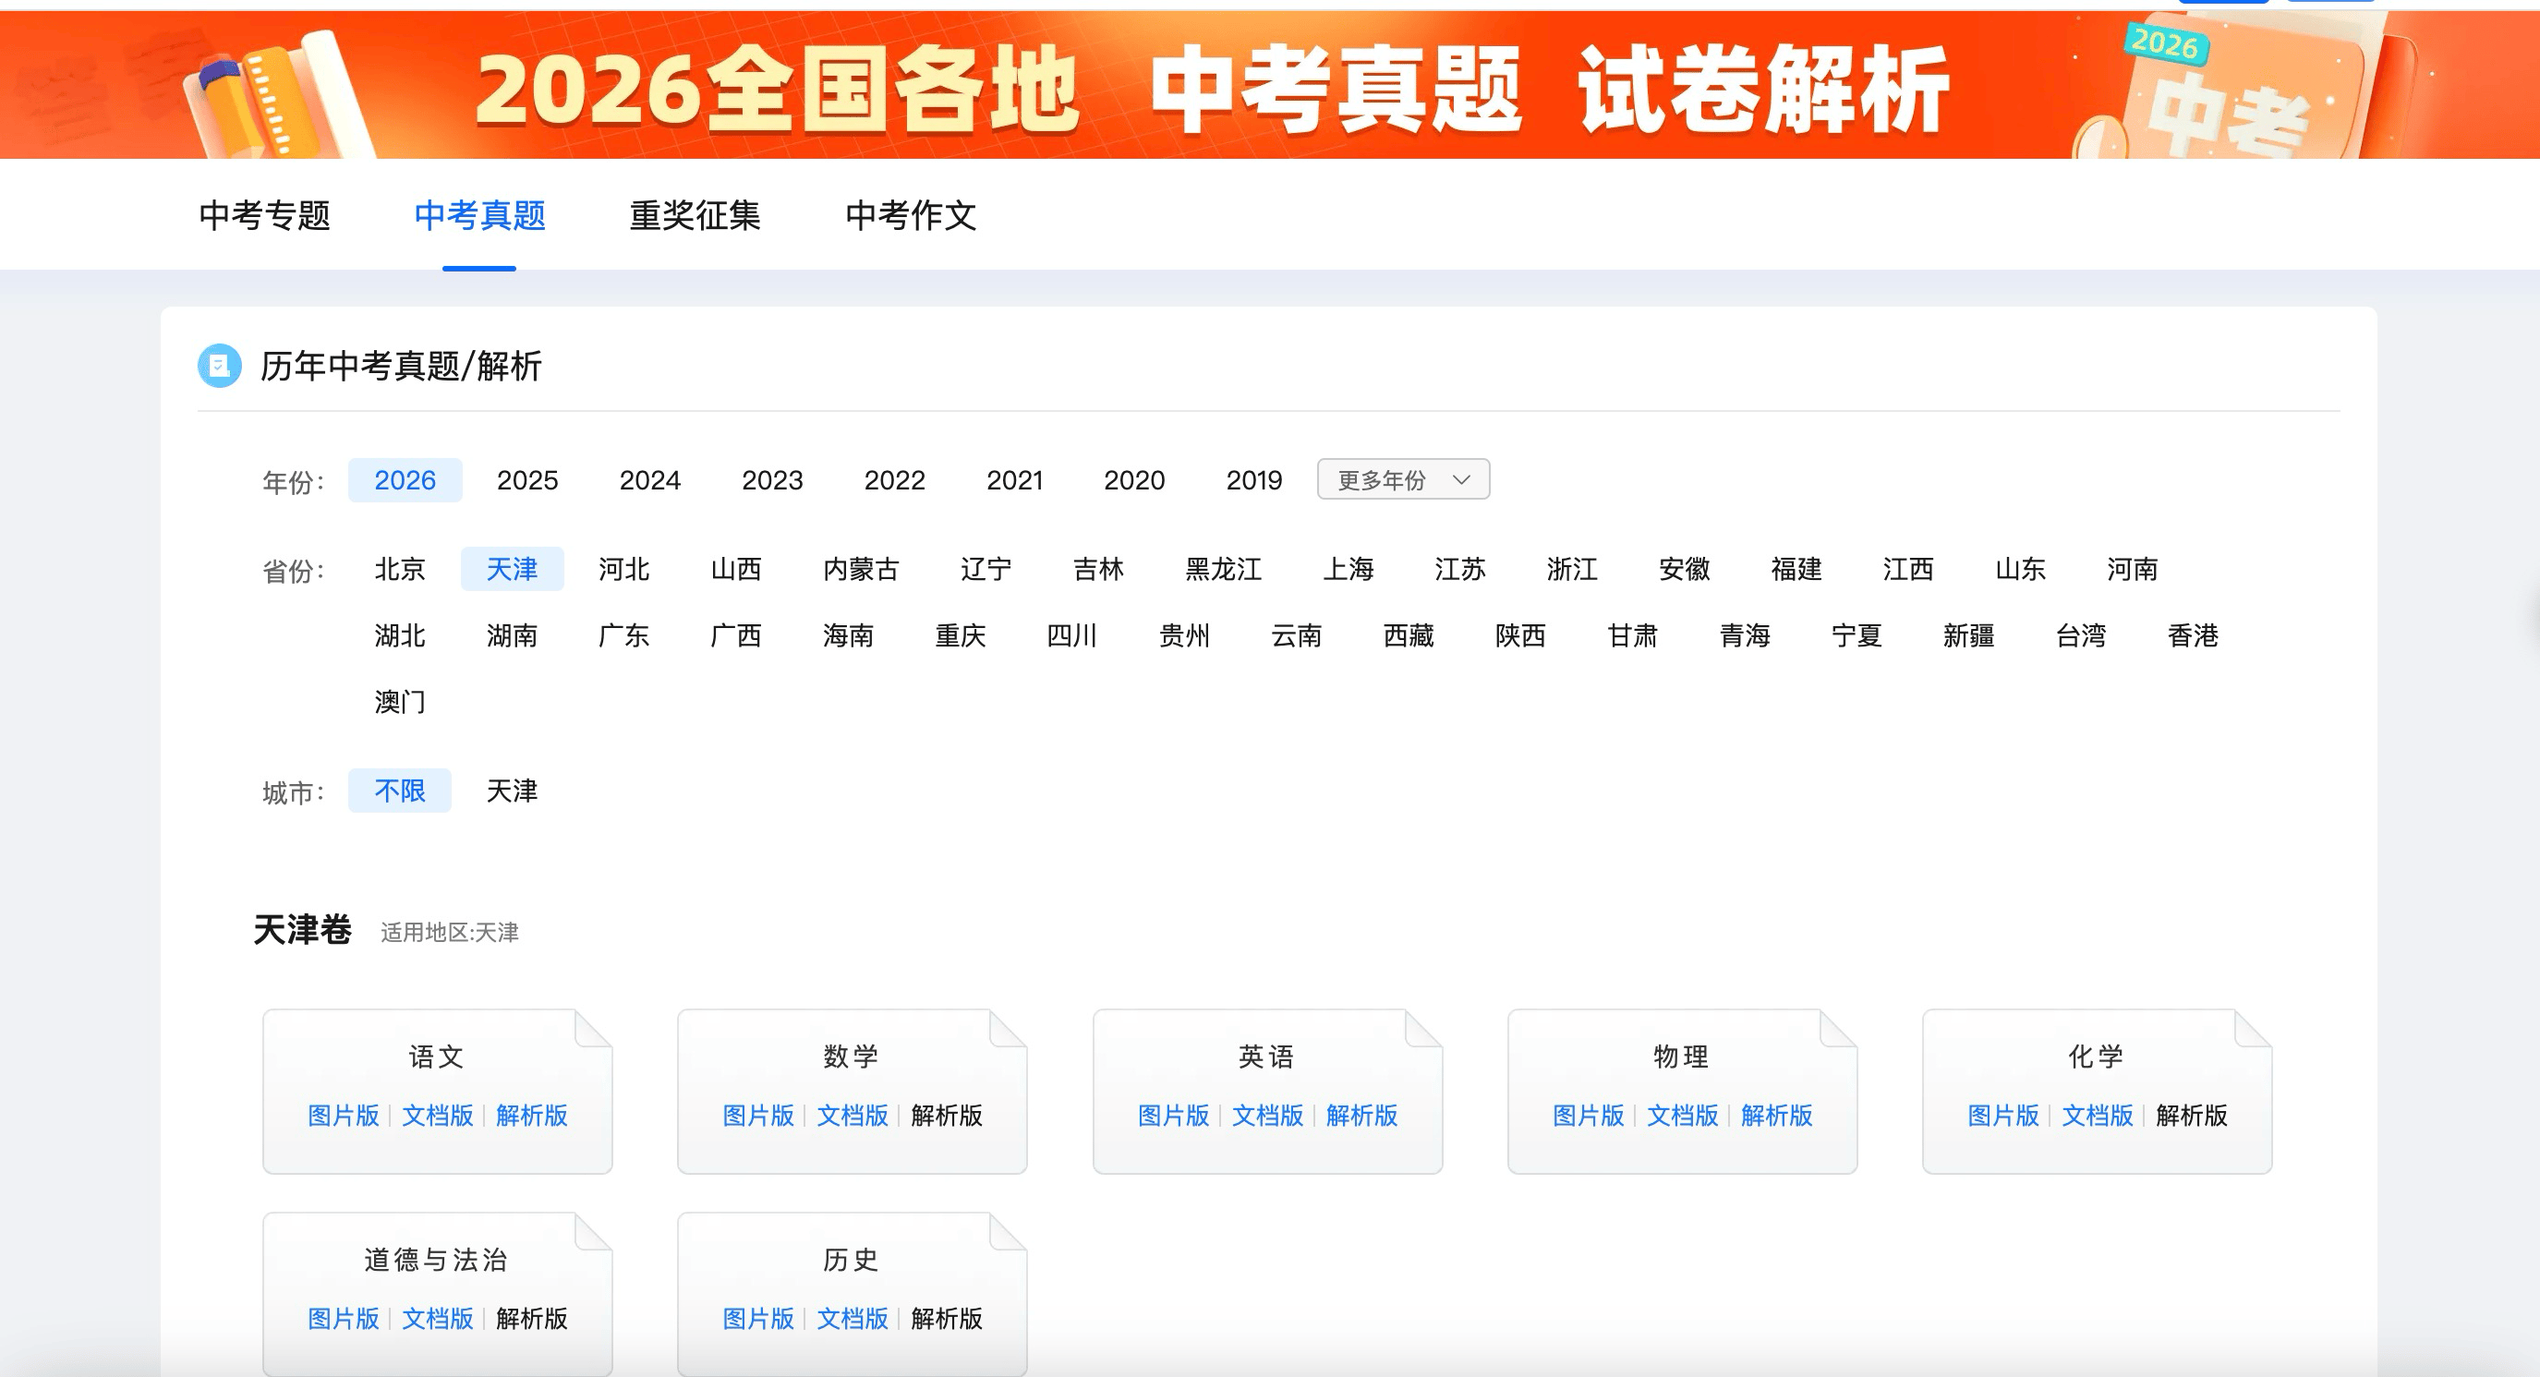Select province 澳门
Viewport: 2540px width, 1377px height.
399,702
